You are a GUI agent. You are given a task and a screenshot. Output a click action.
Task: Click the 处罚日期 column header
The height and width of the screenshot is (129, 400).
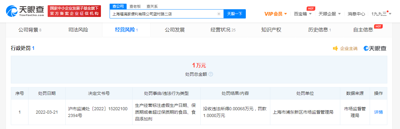(x=47, y=93)
